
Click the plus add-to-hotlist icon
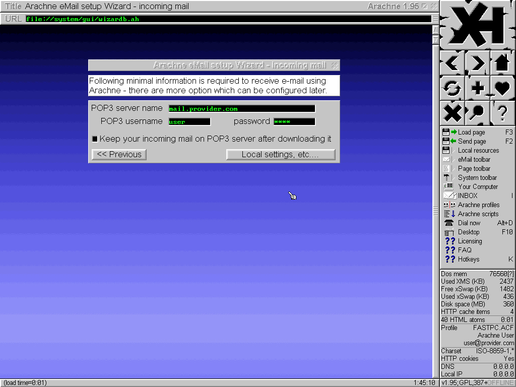(477, 88)
